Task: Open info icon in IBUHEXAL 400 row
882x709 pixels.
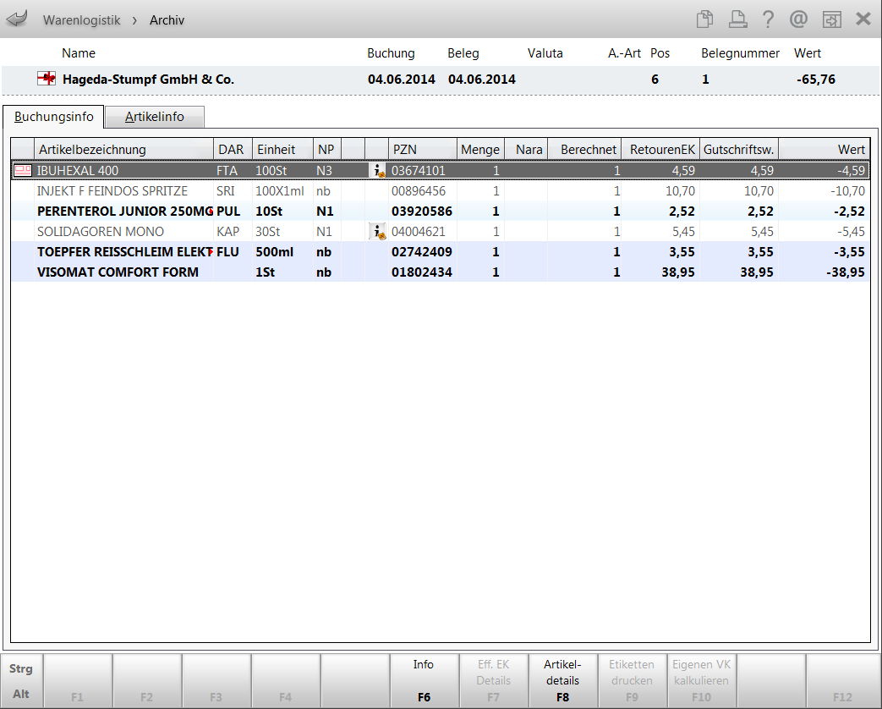Action: tap(377, 171)
